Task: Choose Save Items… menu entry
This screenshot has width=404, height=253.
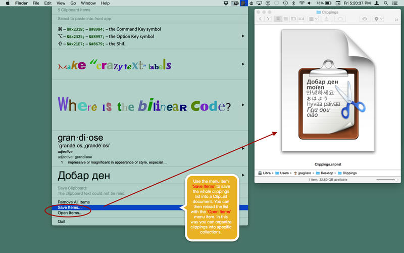Action: 150,207
